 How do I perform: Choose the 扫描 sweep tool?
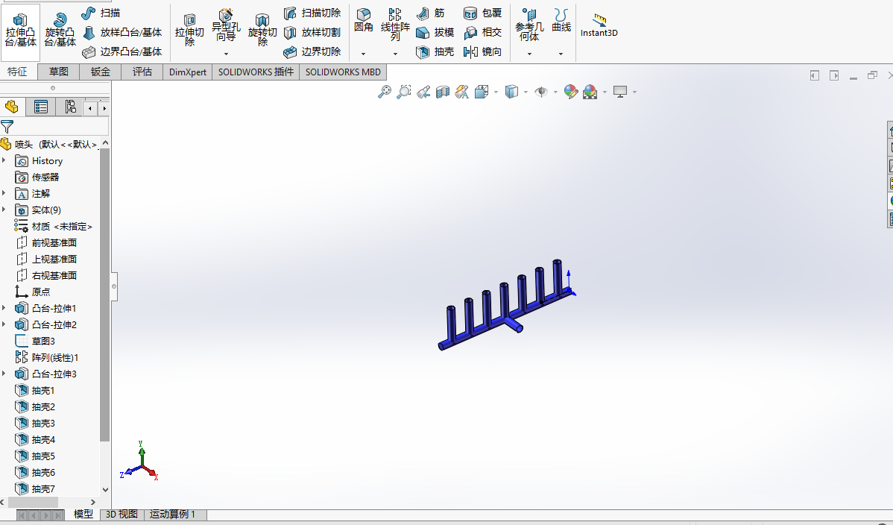tap(101, 13)
